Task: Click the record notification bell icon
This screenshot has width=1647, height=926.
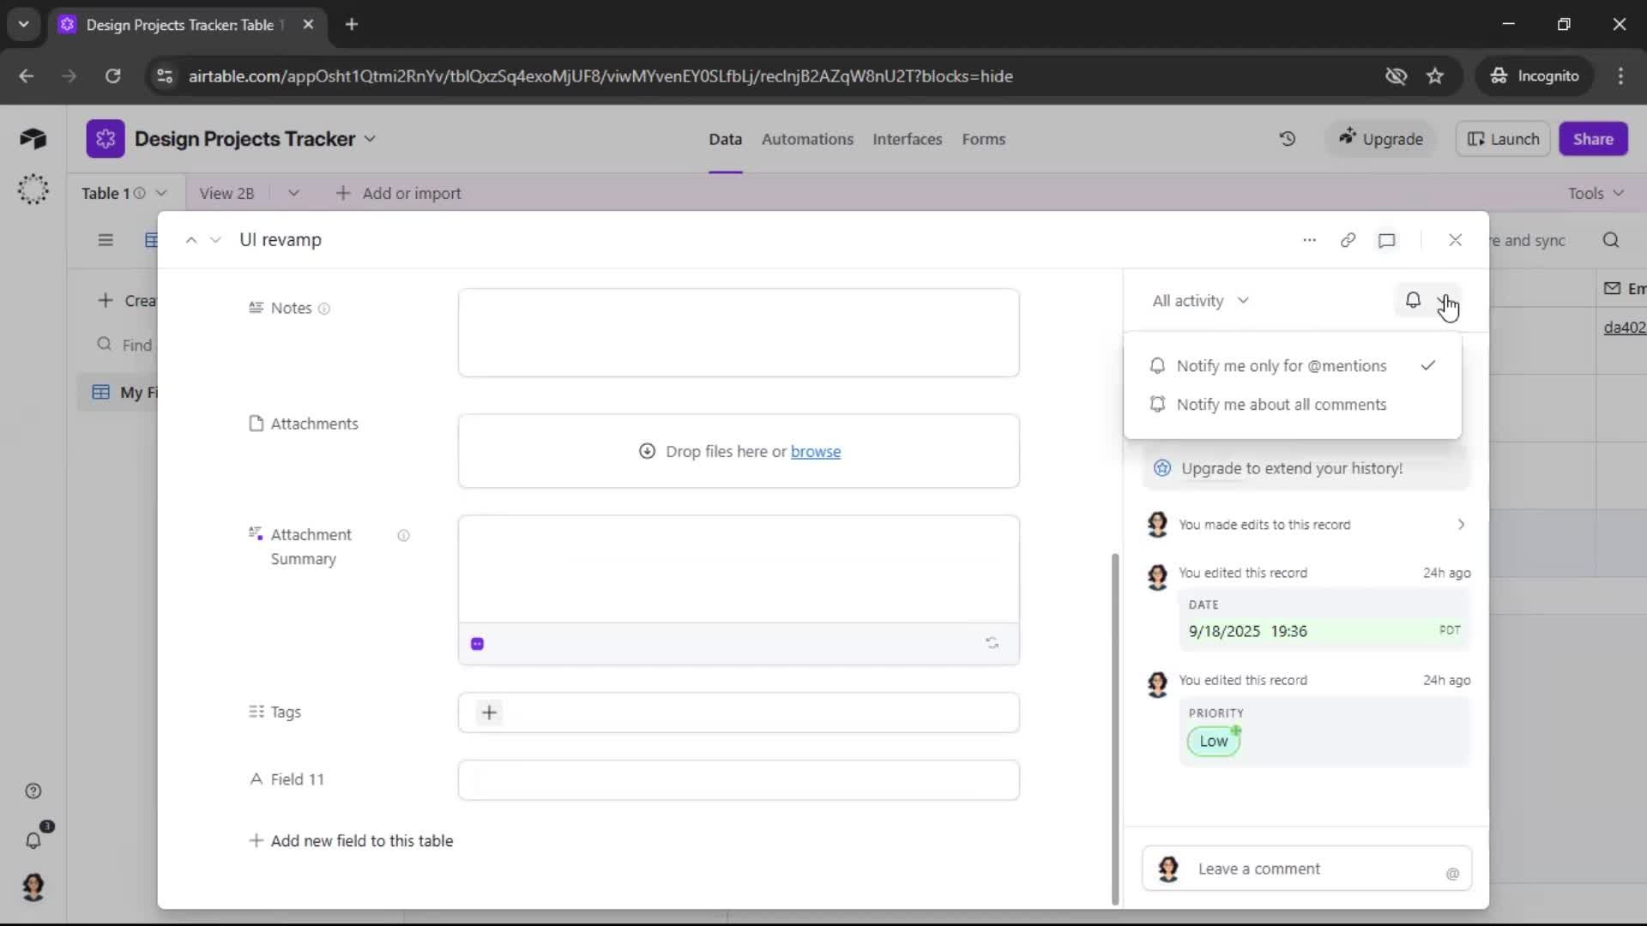Action: 1413,300
